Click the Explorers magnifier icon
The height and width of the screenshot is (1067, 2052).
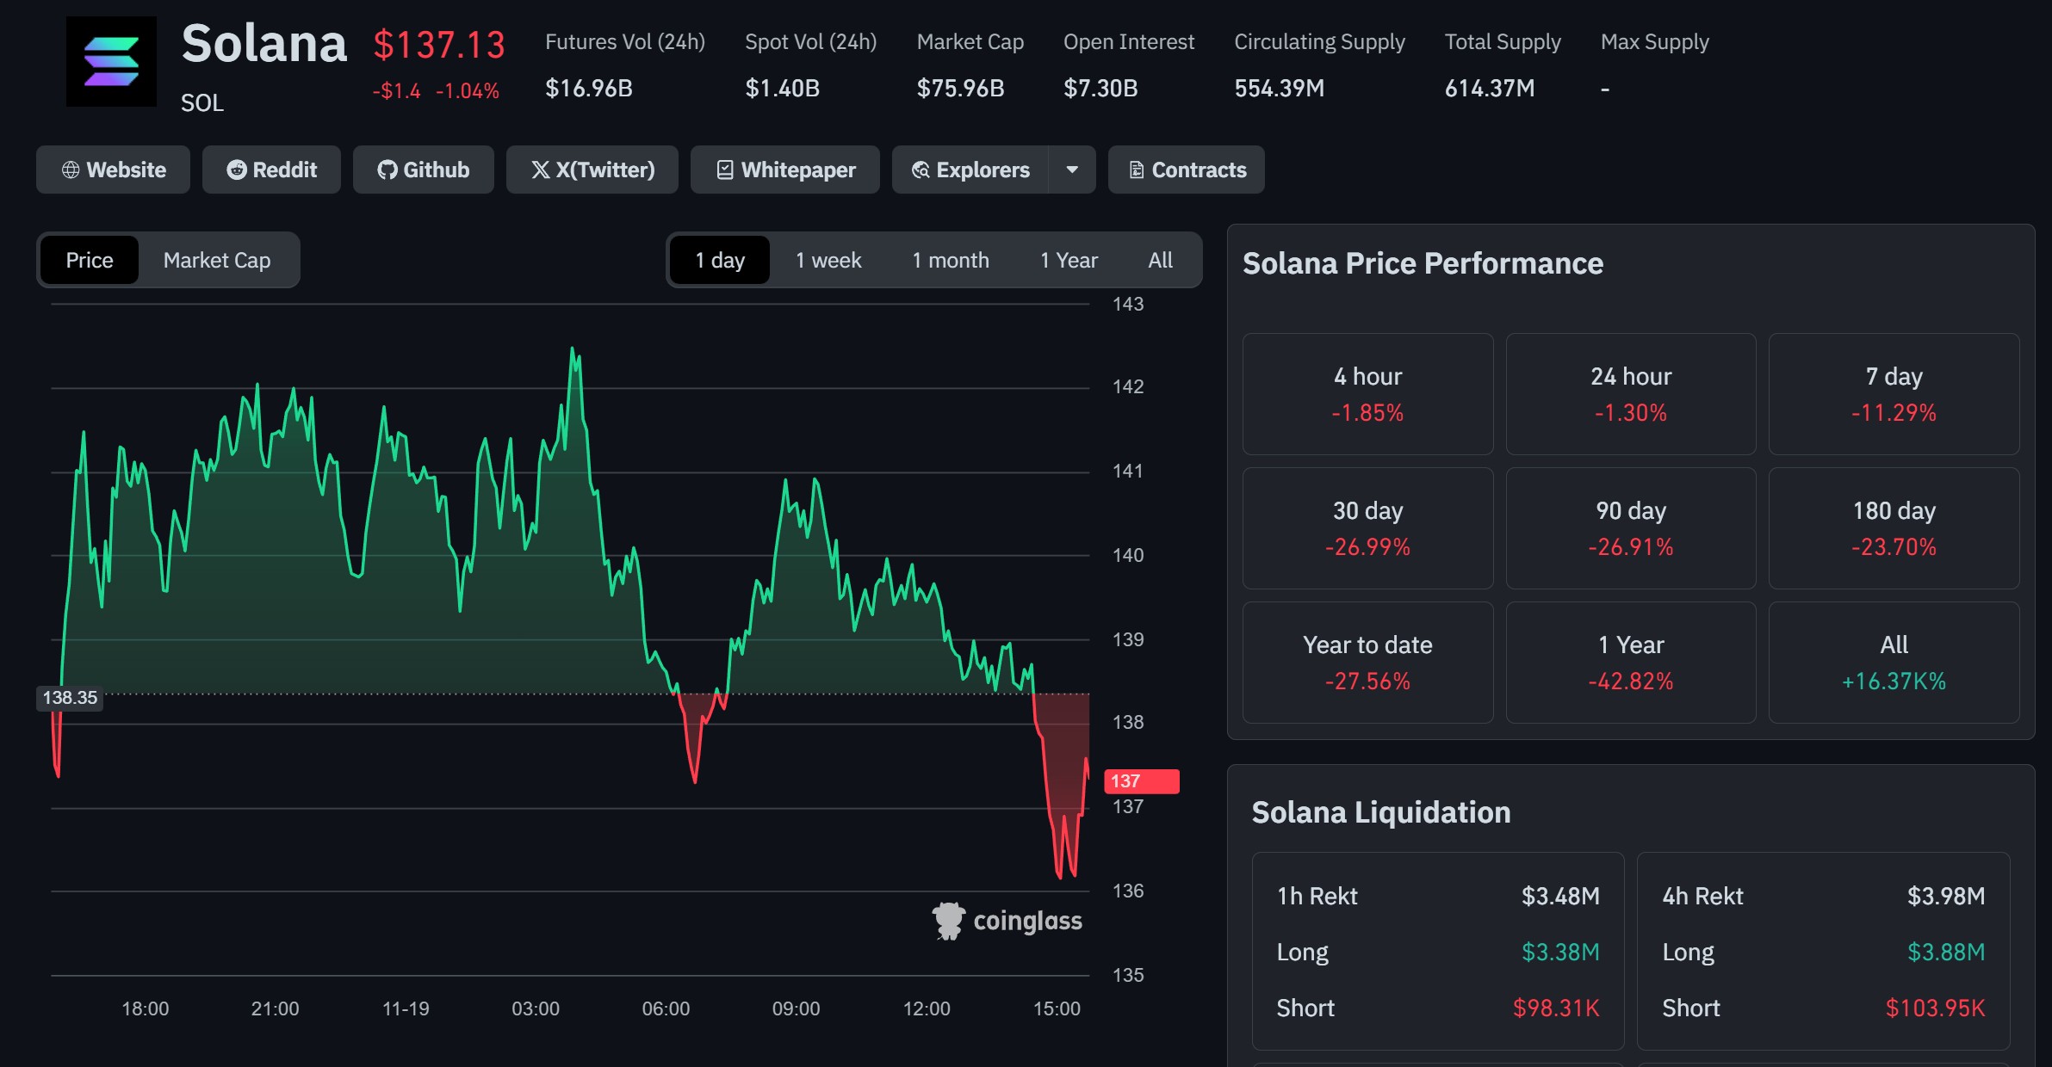tap(921, 170)
